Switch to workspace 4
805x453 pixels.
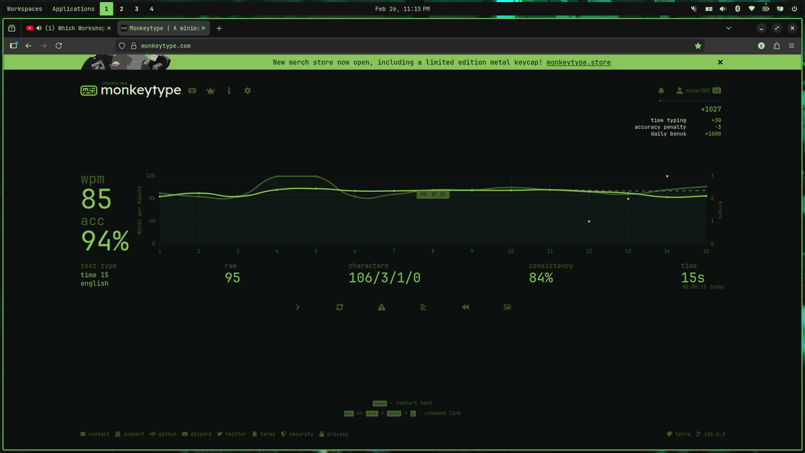point(152,9)
